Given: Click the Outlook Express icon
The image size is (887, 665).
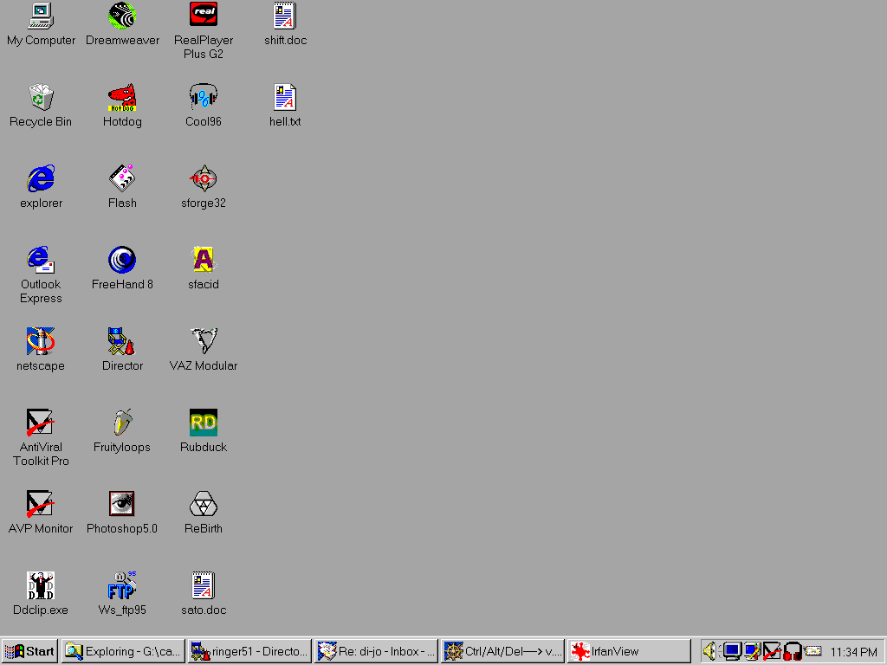Looking at the screenshot, I should (x=41, y=260).
